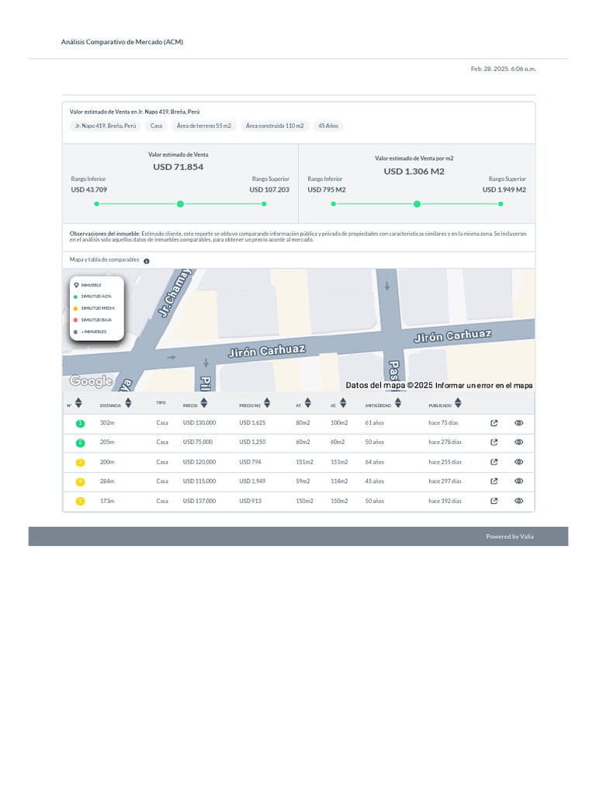Click yellow marker number 4 in table
The width and height of the screenshot is (596, 795).
tap(80, 481)
